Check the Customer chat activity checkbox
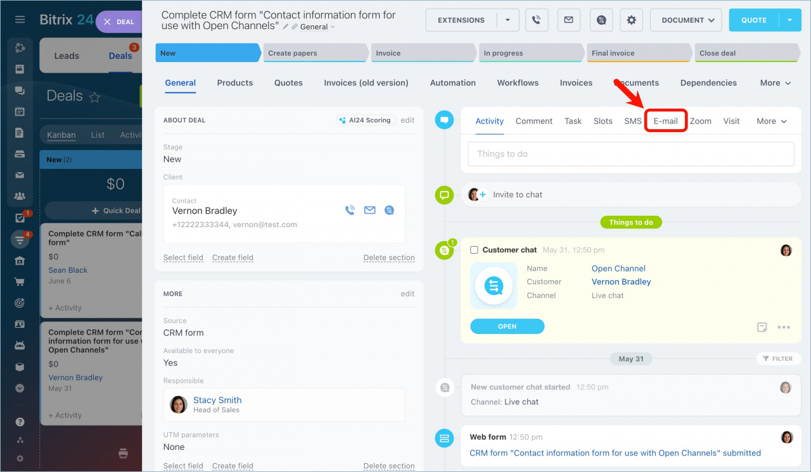Viewport: 811px width, 472px height. click(x=474, y=250)
